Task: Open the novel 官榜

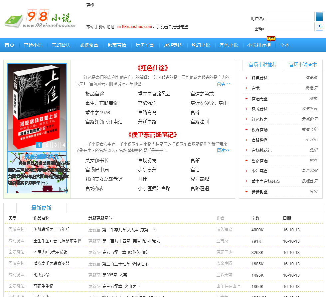Action: (195, 113)
